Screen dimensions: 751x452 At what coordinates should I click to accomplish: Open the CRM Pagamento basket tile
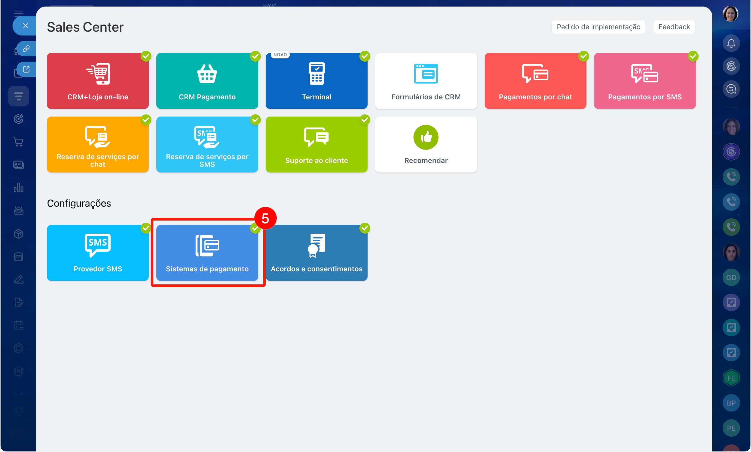(207, 81)
